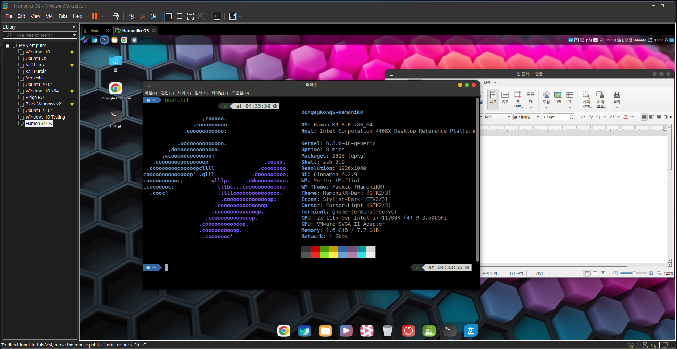Open the power button icon in the dock
Image resolution: width=677 pixels, height=349 pixels.
(x=408, y=331)
